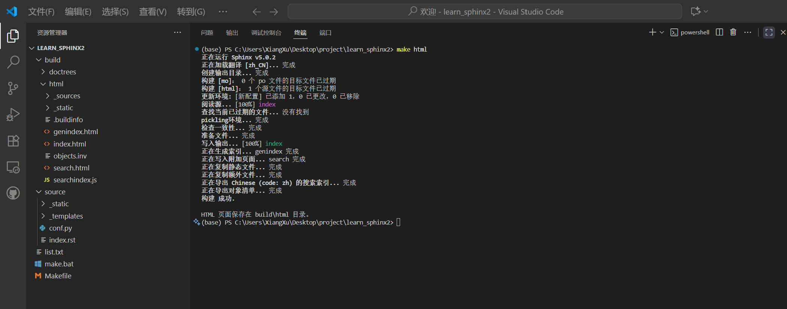Open the 文件(F) menu
This screenshot has width=787, height=309.
click(41, 12)
